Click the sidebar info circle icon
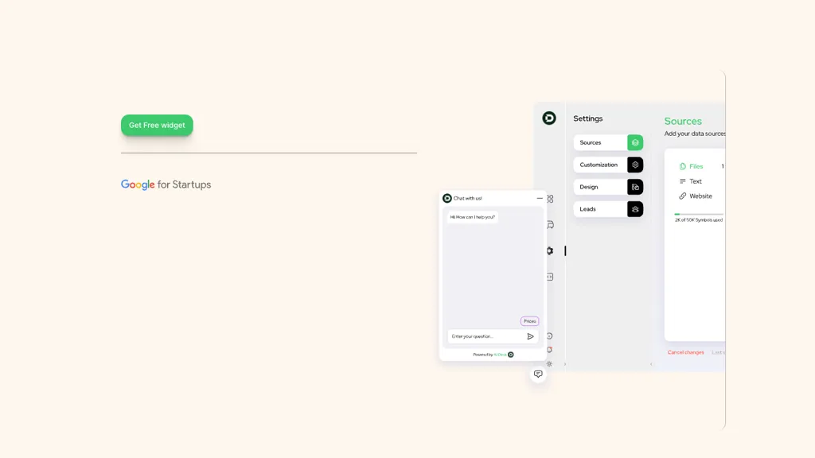Viewport: 815px width, 458px height. [x=549, y=336]
